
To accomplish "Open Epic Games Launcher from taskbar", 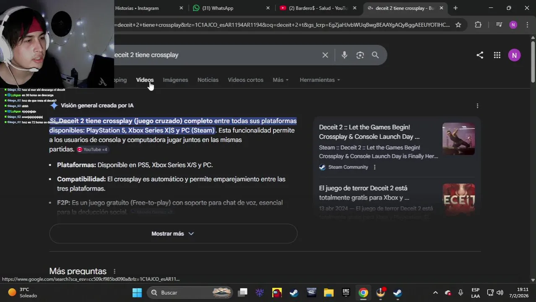I will tap(346, 292).
